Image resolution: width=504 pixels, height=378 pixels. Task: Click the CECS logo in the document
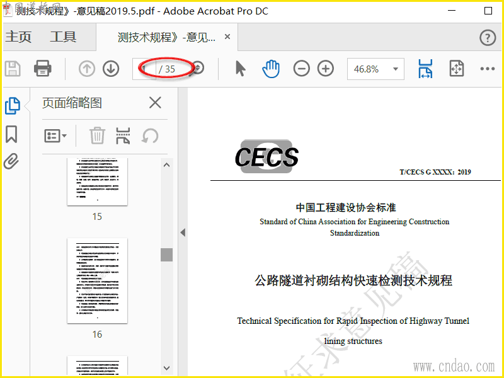tap(266, 156)
